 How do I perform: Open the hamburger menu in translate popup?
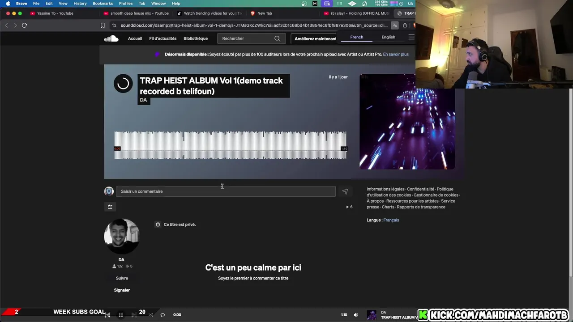[x=411, y=37]
